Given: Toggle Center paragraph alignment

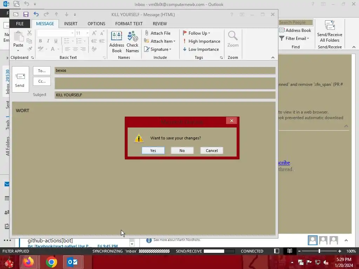Looking at the screenshot, I should tap(75, 49).
